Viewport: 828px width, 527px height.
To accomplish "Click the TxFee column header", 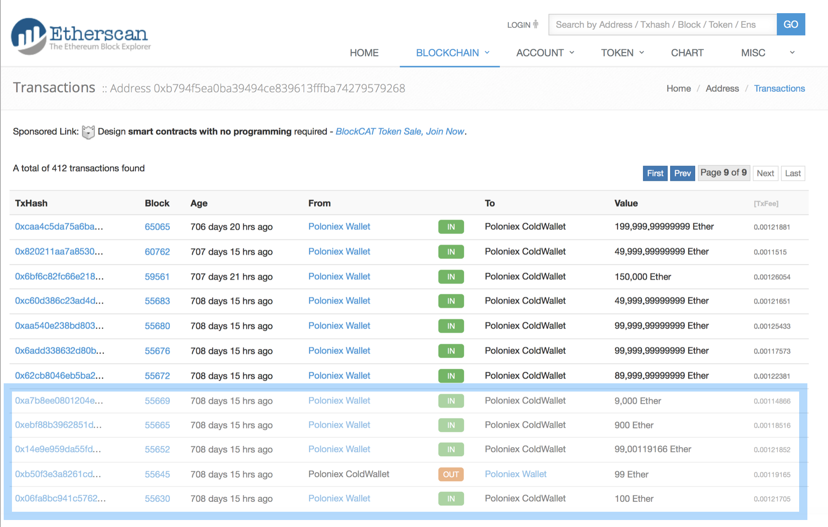I will [766, 203].
